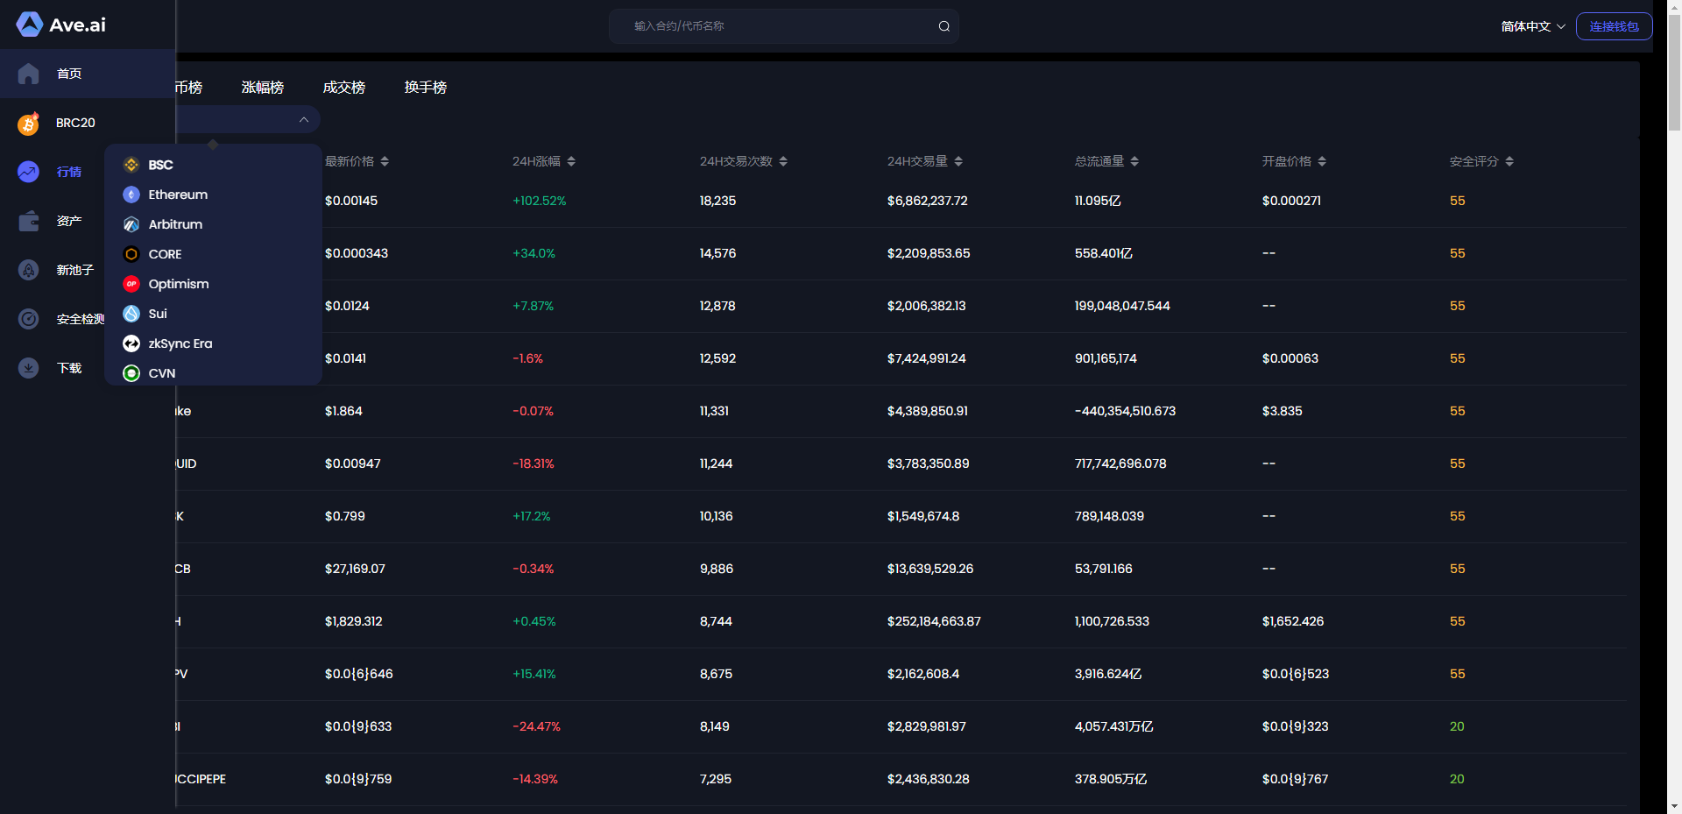Click the Ave.ai logo icon
Screen dimensions: 1682x814
pos(29,25)
